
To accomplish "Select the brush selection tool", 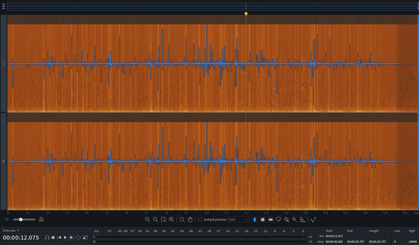I will 286,219.
